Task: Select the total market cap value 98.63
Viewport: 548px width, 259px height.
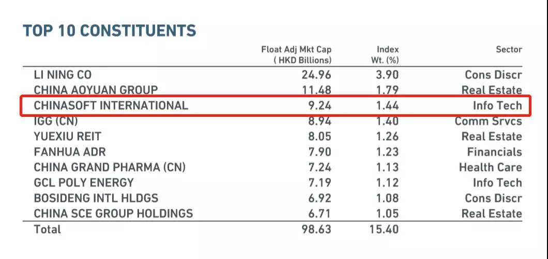Action: (x=316, y=229)
